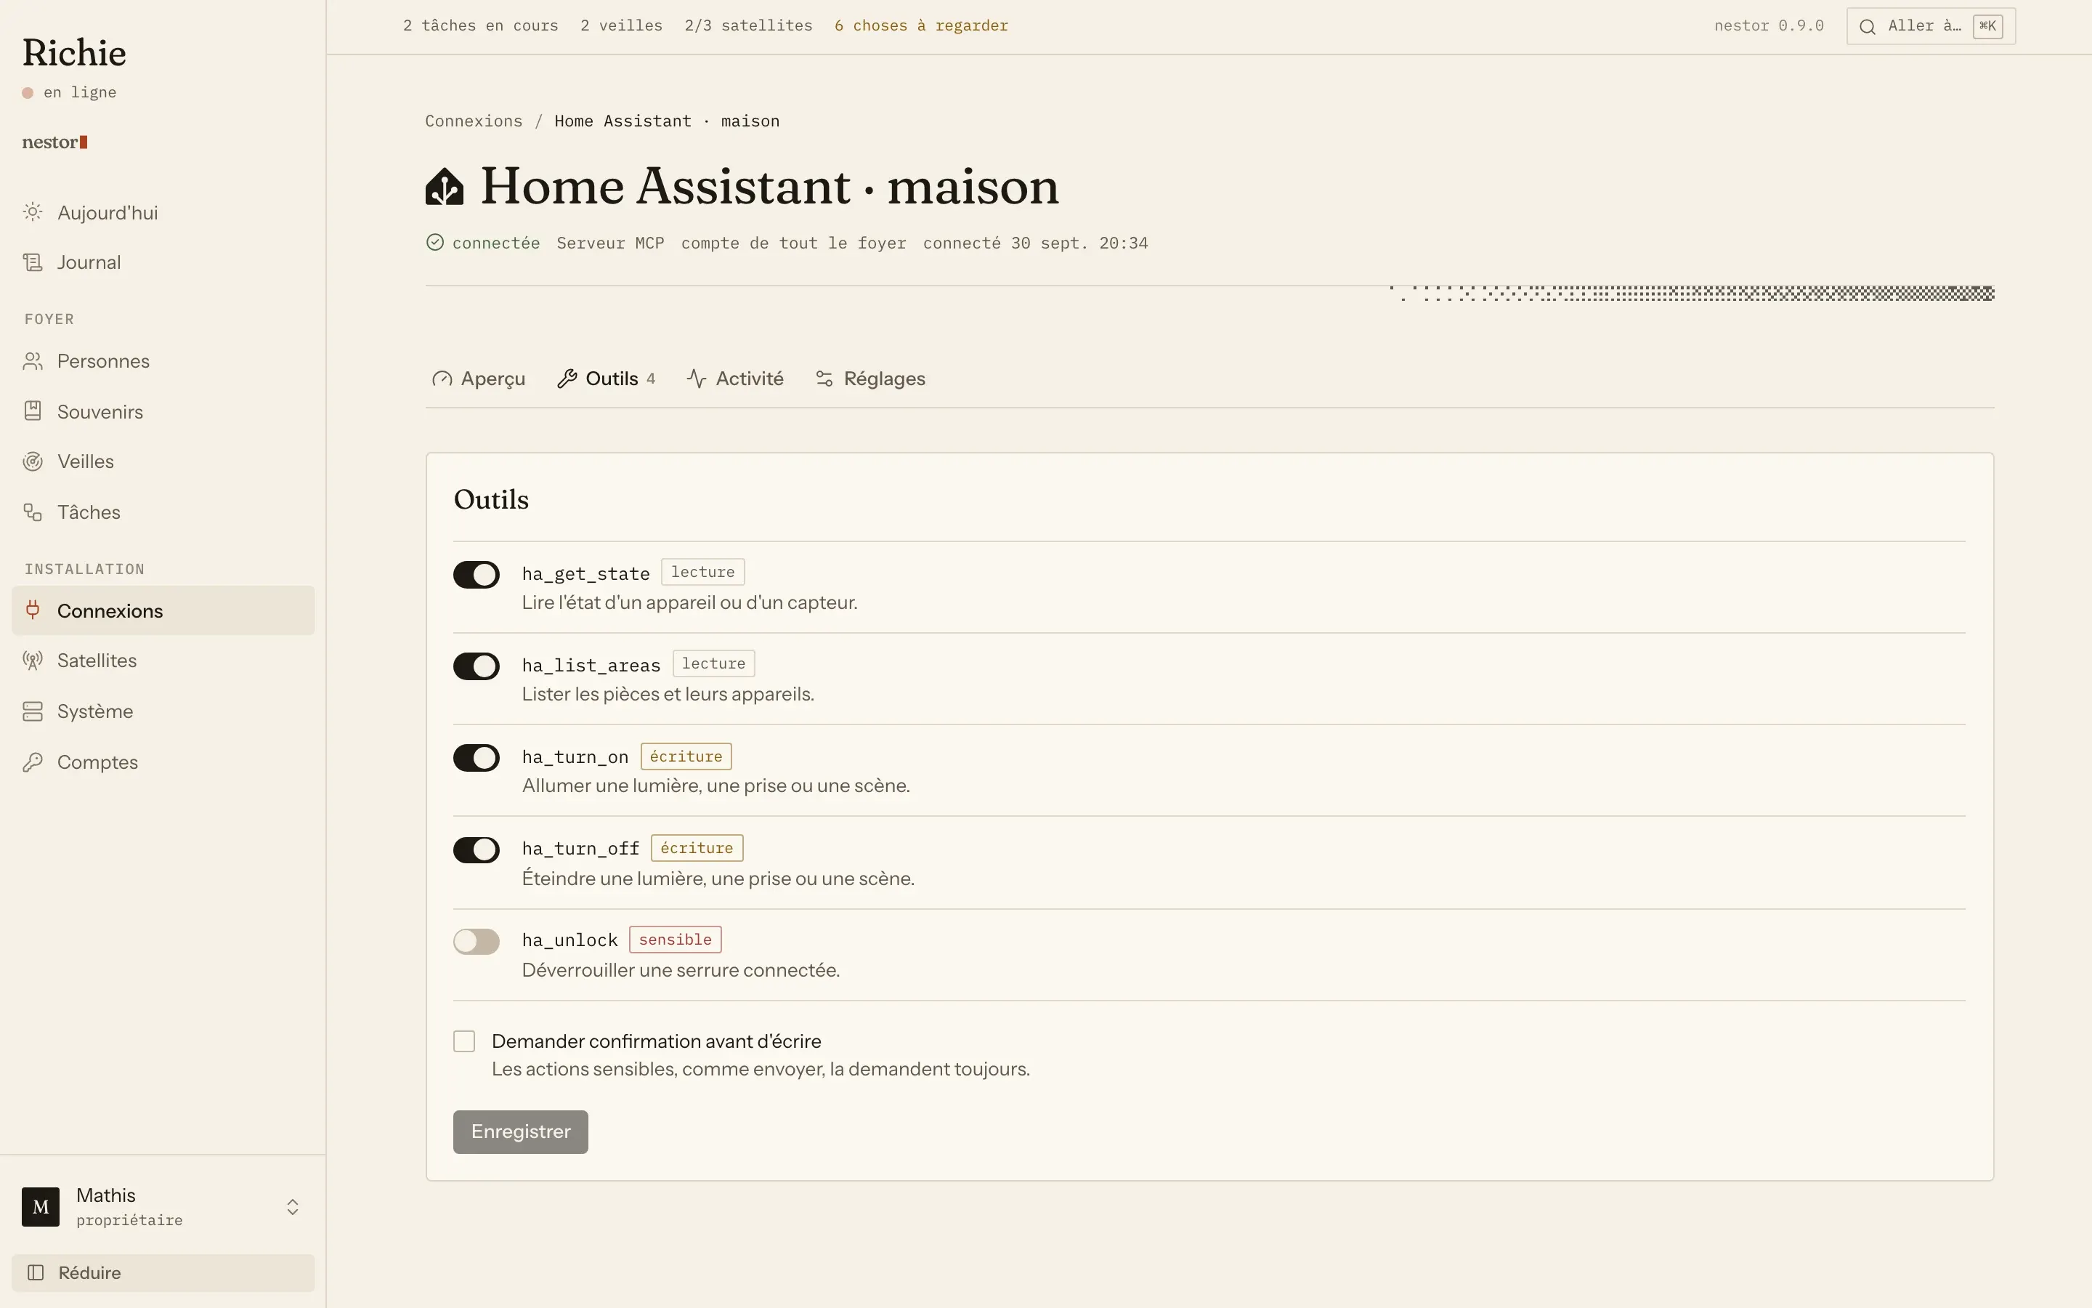
Task: Click the Aller à… search field
Action: coord(1930,26)
